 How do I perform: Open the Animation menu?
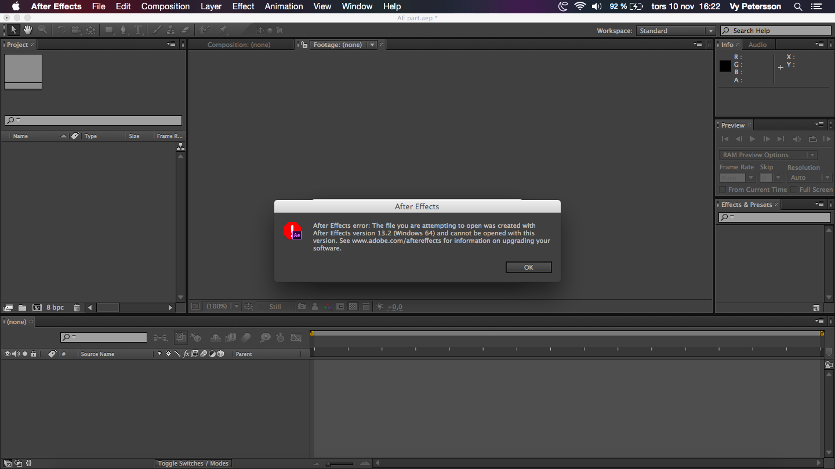pos(284,6)
